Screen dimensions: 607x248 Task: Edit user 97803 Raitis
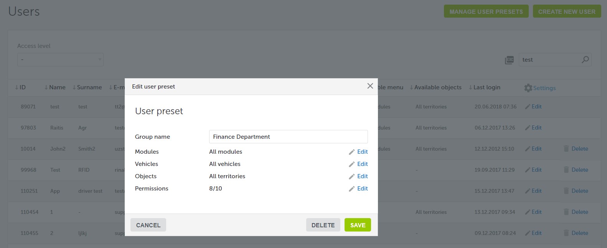(x=536, y=128)
